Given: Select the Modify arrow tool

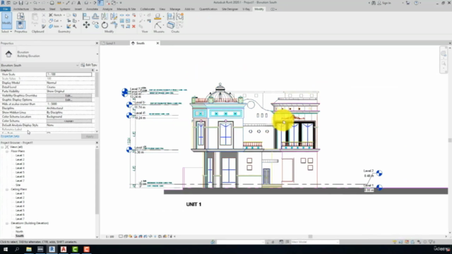Looking at the screenshot, I should point(6,20).
